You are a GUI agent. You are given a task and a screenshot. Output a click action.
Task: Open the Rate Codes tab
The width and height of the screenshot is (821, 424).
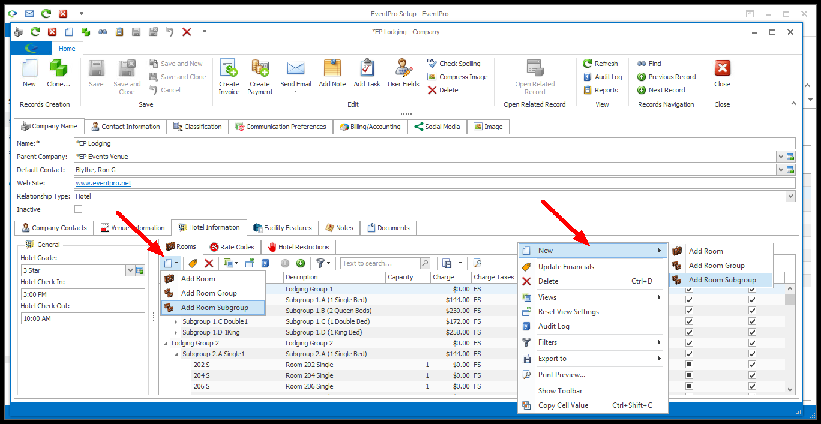(x=232, y=247)
